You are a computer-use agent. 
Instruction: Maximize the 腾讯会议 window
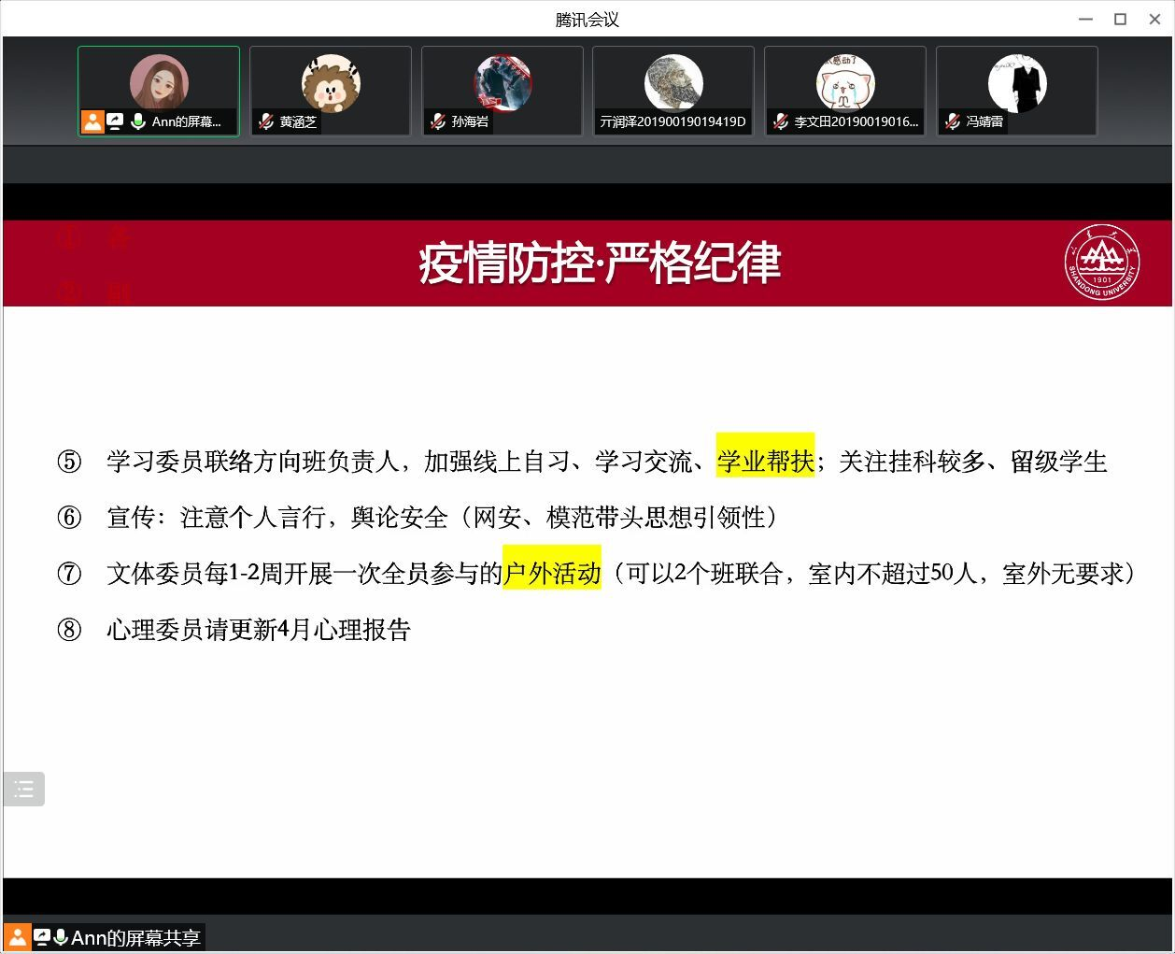(1120, 20)
